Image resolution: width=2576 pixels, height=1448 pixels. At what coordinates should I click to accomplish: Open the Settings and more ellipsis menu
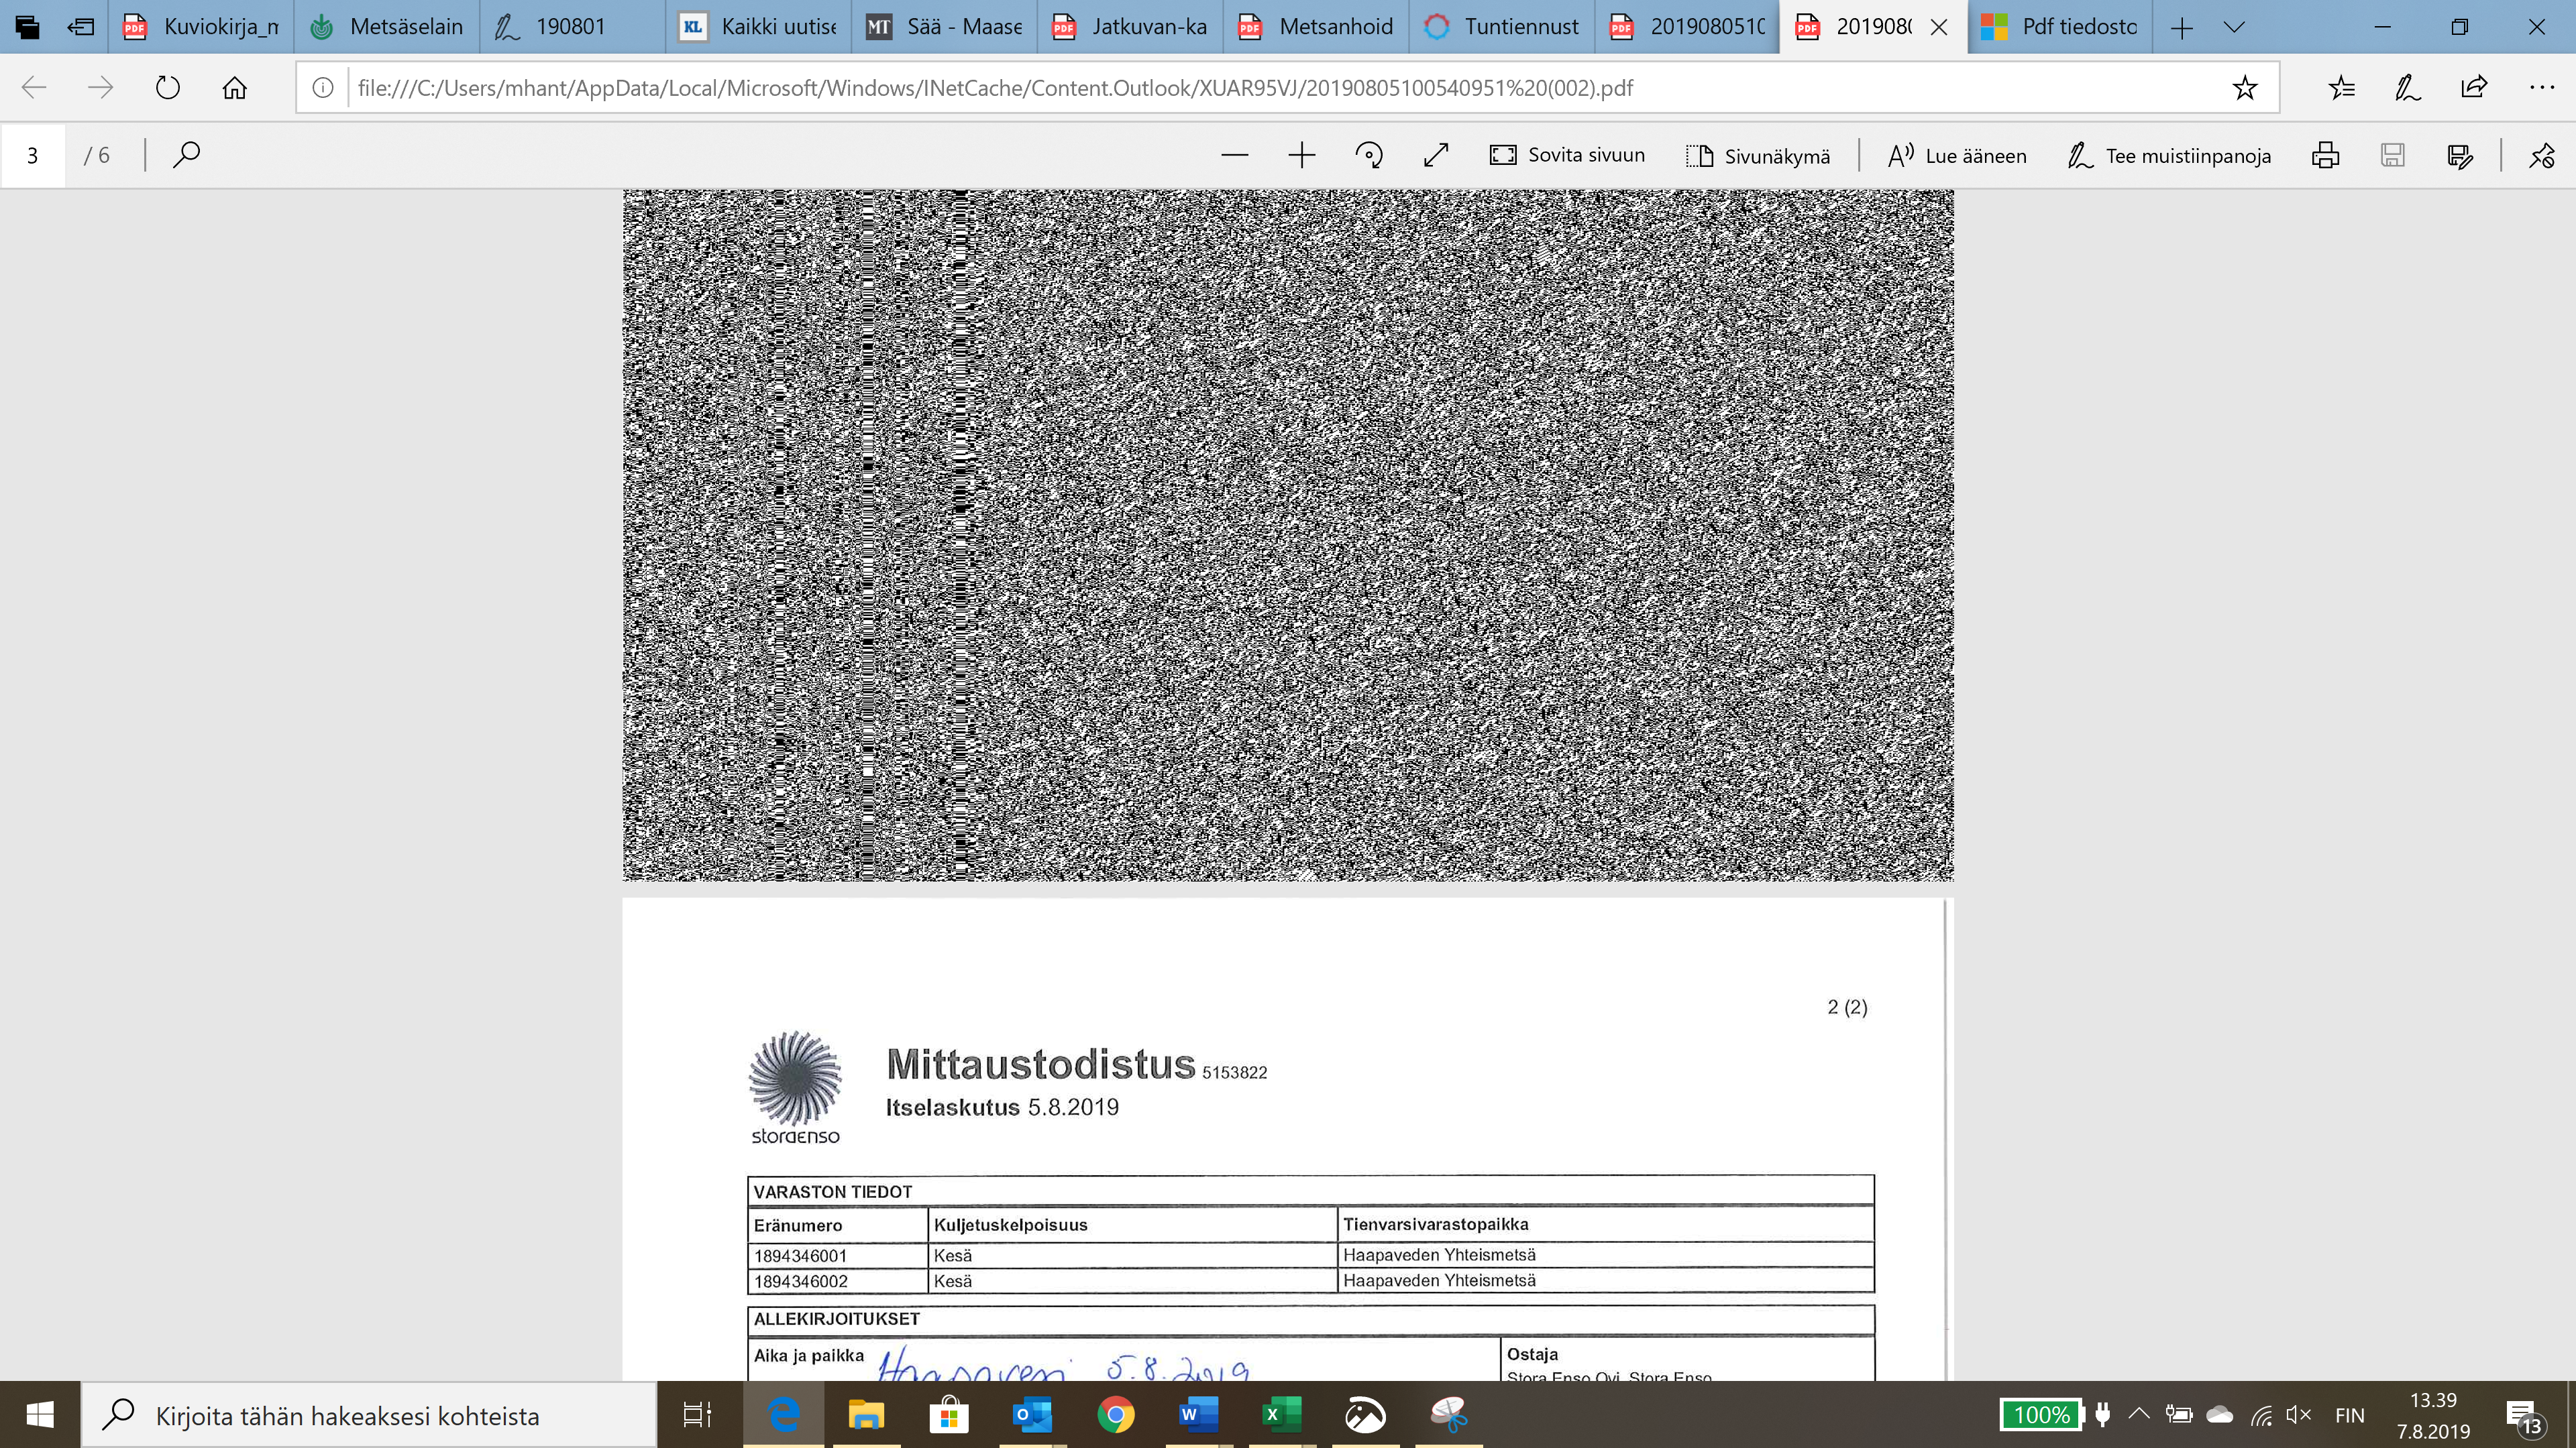tap(2541, 88)
